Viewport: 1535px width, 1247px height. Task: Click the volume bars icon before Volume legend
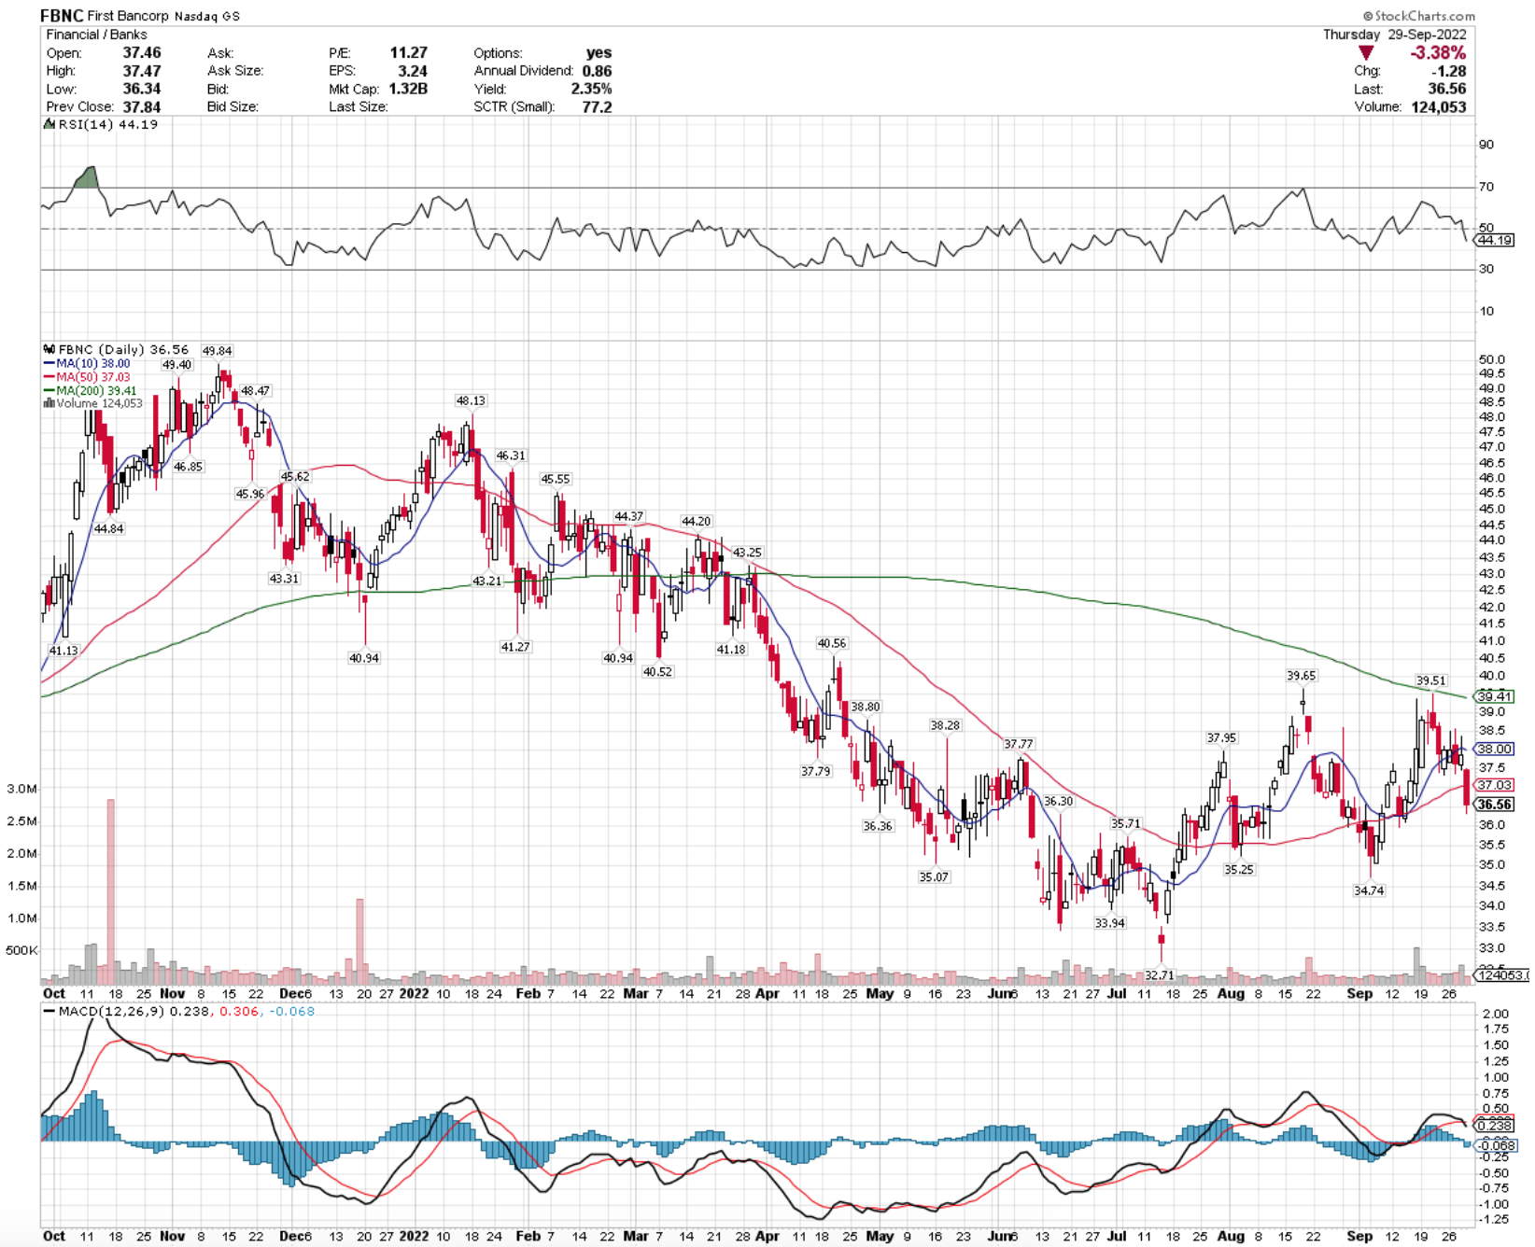click(49, 403)
